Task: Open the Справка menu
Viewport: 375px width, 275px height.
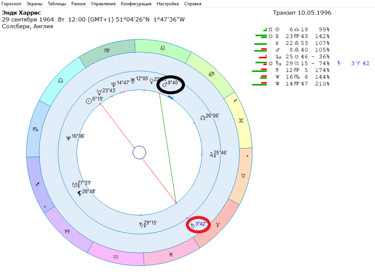Action: (x=193, y=4)
